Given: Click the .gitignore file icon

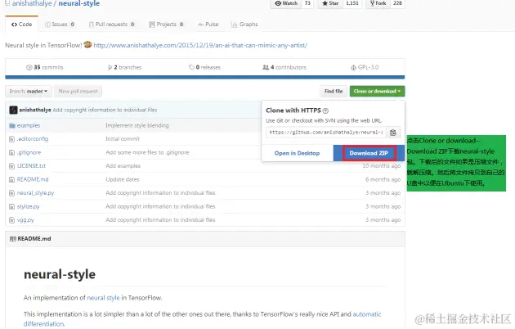Looking at the screenshot, I should pos(11,152).
